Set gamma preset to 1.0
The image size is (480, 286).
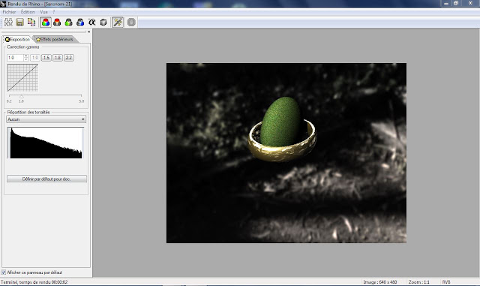tap(35, 58)
